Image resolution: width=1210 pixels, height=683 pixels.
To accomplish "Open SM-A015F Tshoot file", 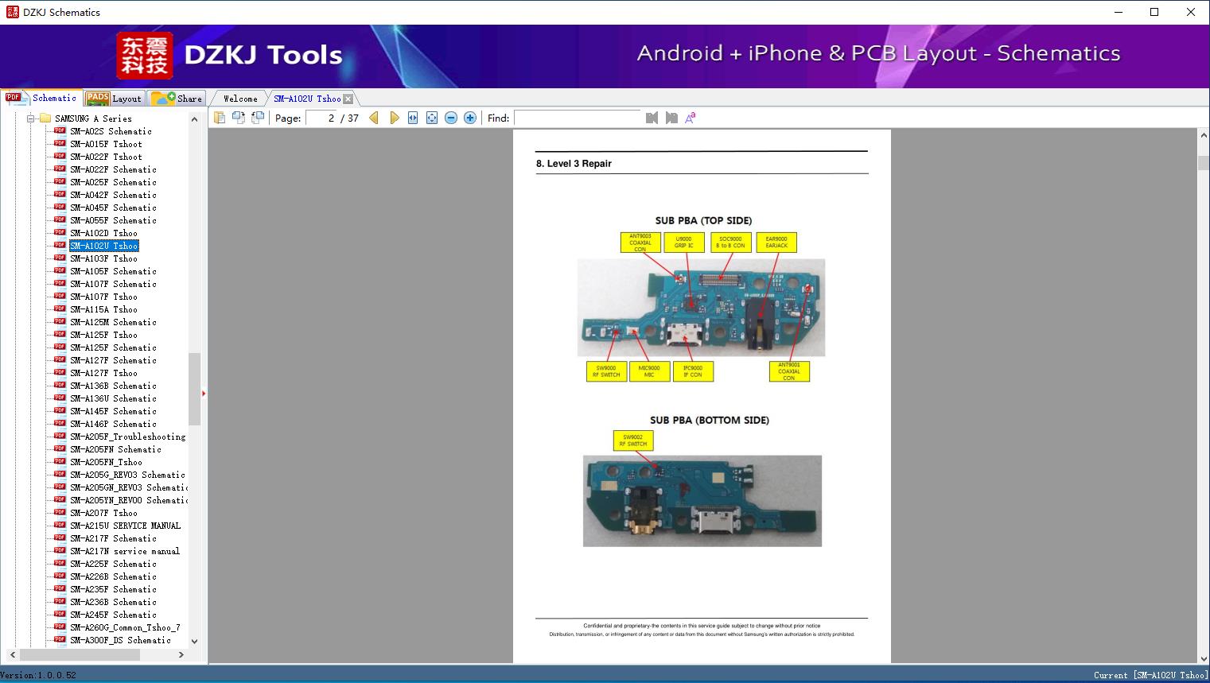I will (x=106, y=144).
